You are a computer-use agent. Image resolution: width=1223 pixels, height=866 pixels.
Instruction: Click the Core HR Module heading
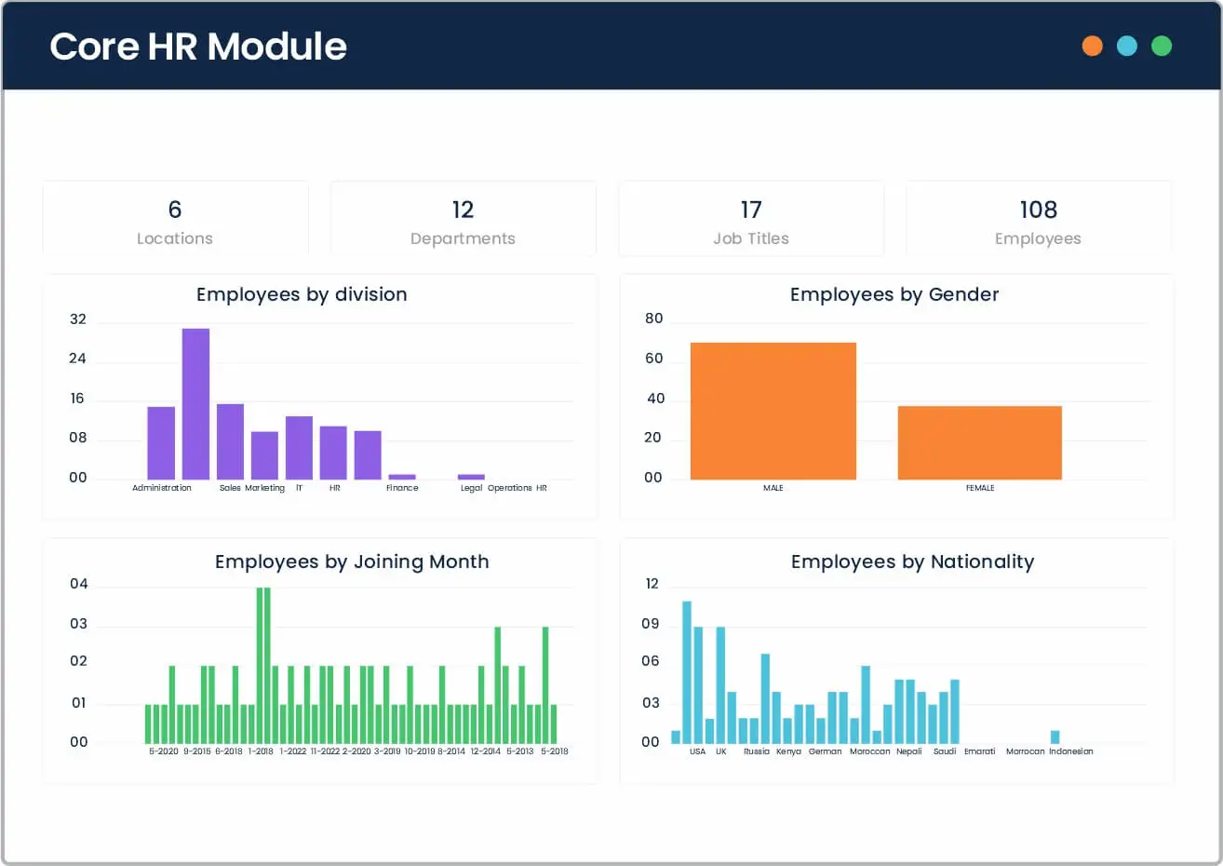click(x=198, y=46)
